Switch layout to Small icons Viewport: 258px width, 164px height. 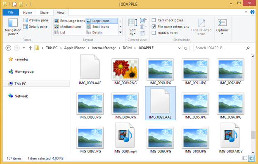98,26
